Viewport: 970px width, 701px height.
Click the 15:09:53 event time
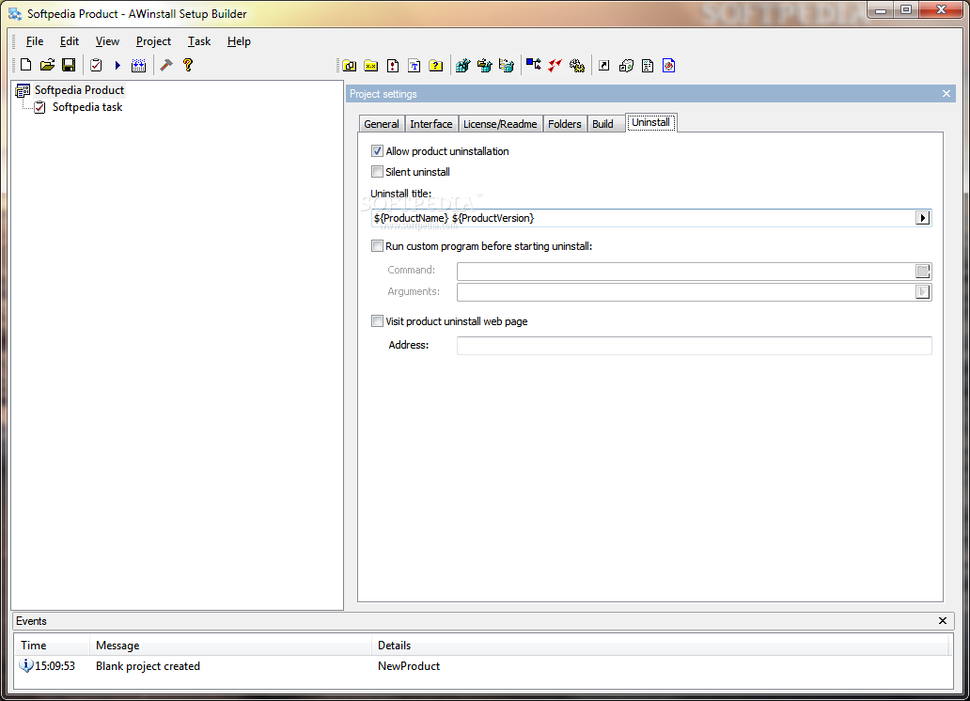(55, 666)
